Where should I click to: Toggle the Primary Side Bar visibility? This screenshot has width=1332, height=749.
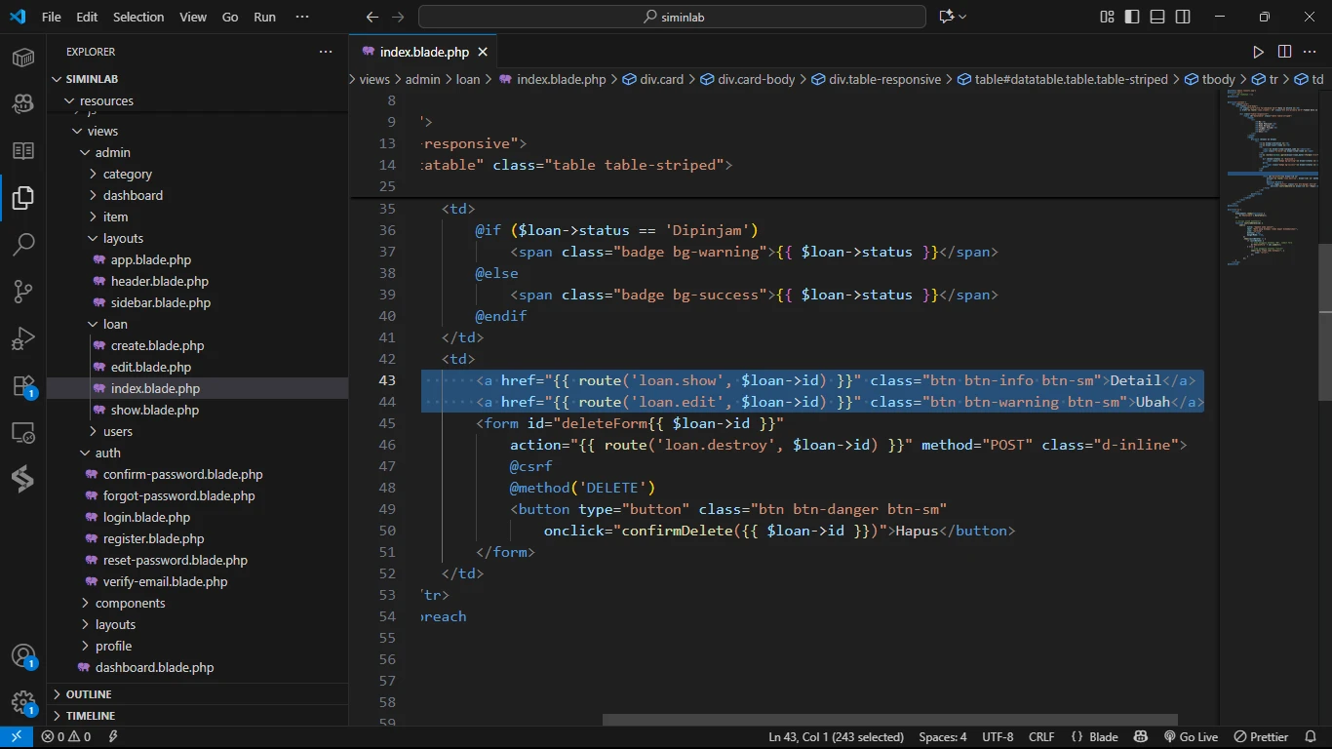pyautogui.click(x=1132, y=17)
